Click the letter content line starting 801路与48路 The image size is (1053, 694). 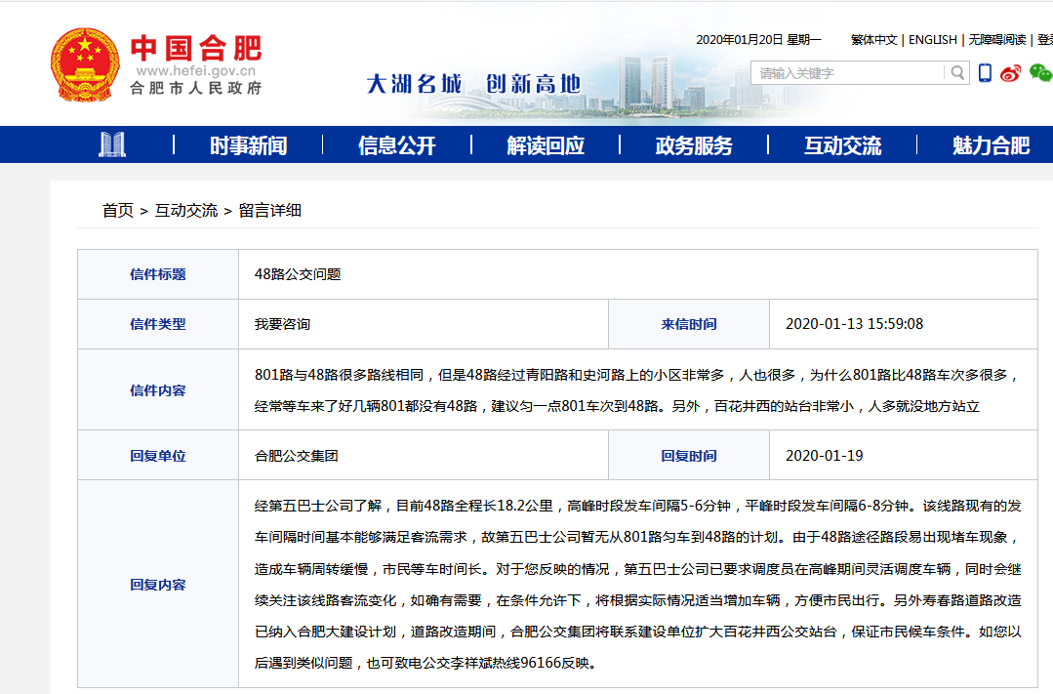coord(638,374)
